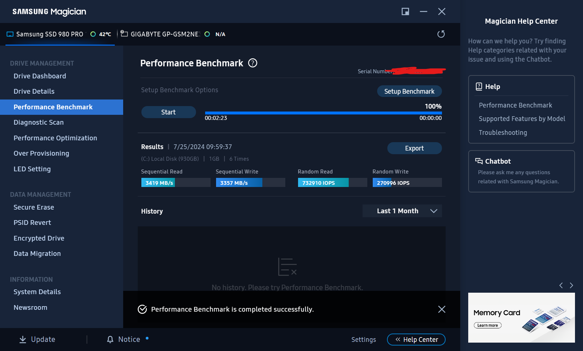
Task: Start the performance benchmark
Action: pyautogui.click(x=168, y=112)
